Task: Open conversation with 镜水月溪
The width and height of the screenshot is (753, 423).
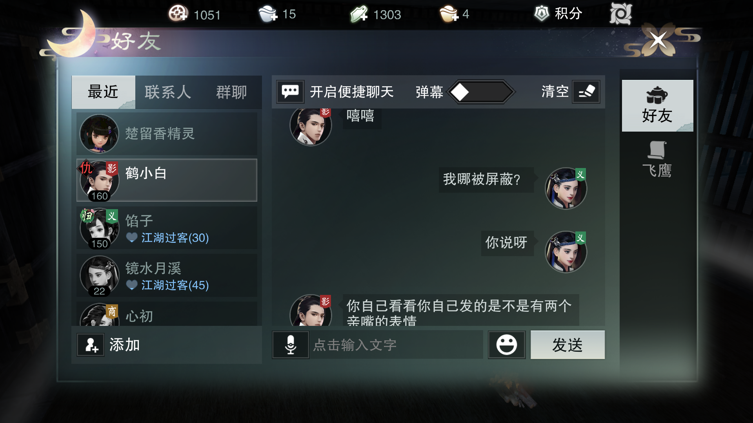Action: tap(167, 276)
